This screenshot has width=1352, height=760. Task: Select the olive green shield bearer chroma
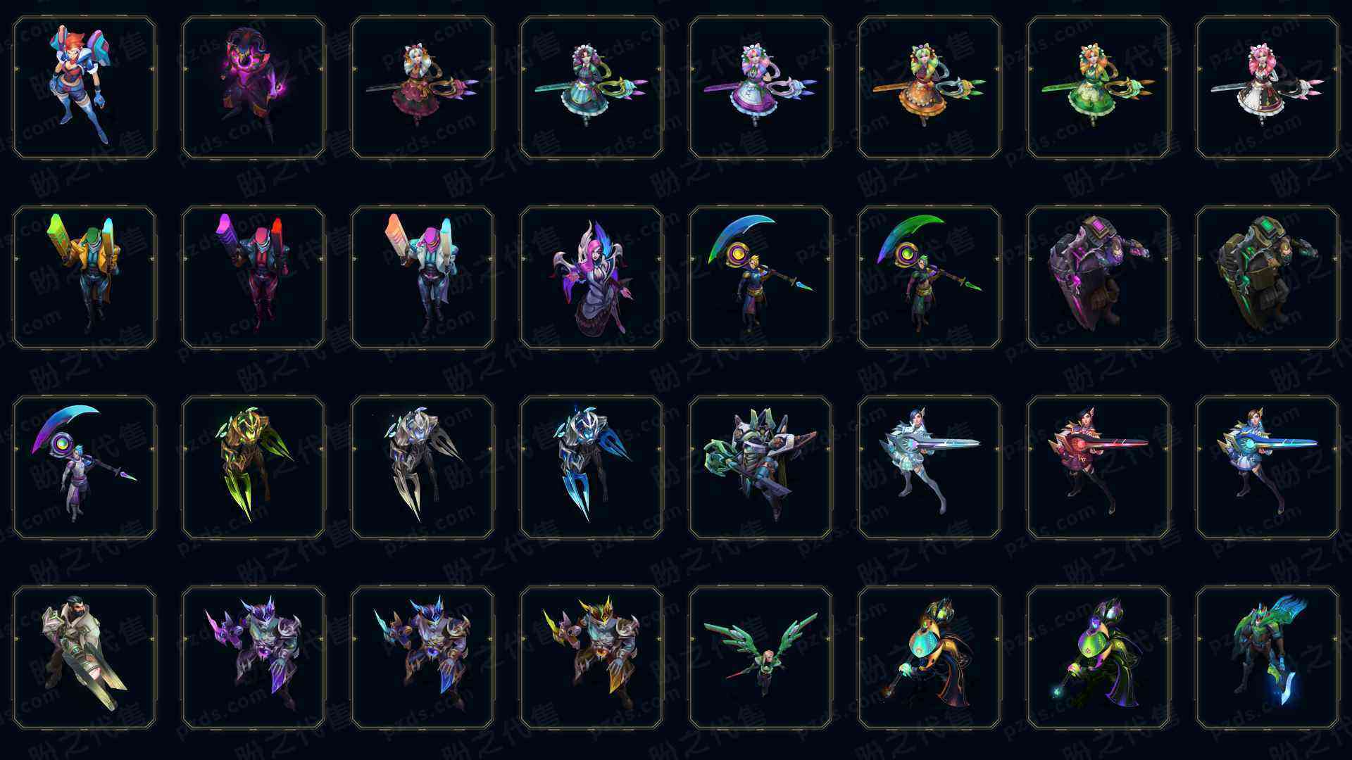1267,277
